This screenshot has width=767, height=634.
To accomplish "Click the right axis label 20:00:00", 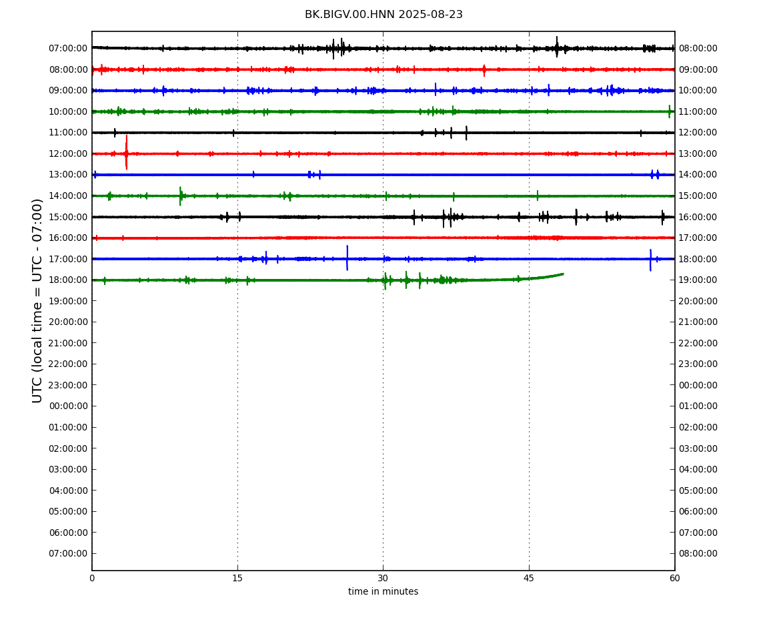I will click(698, 301).
